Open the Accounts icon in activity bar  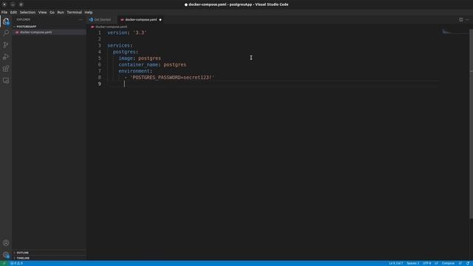point(6,243)
